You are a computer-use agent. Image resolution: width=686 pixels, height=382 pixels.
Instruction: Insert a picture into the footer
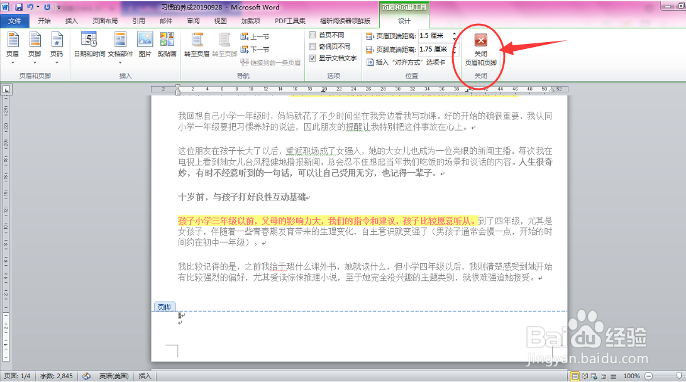pyautogui.click(x=145, y=44)
